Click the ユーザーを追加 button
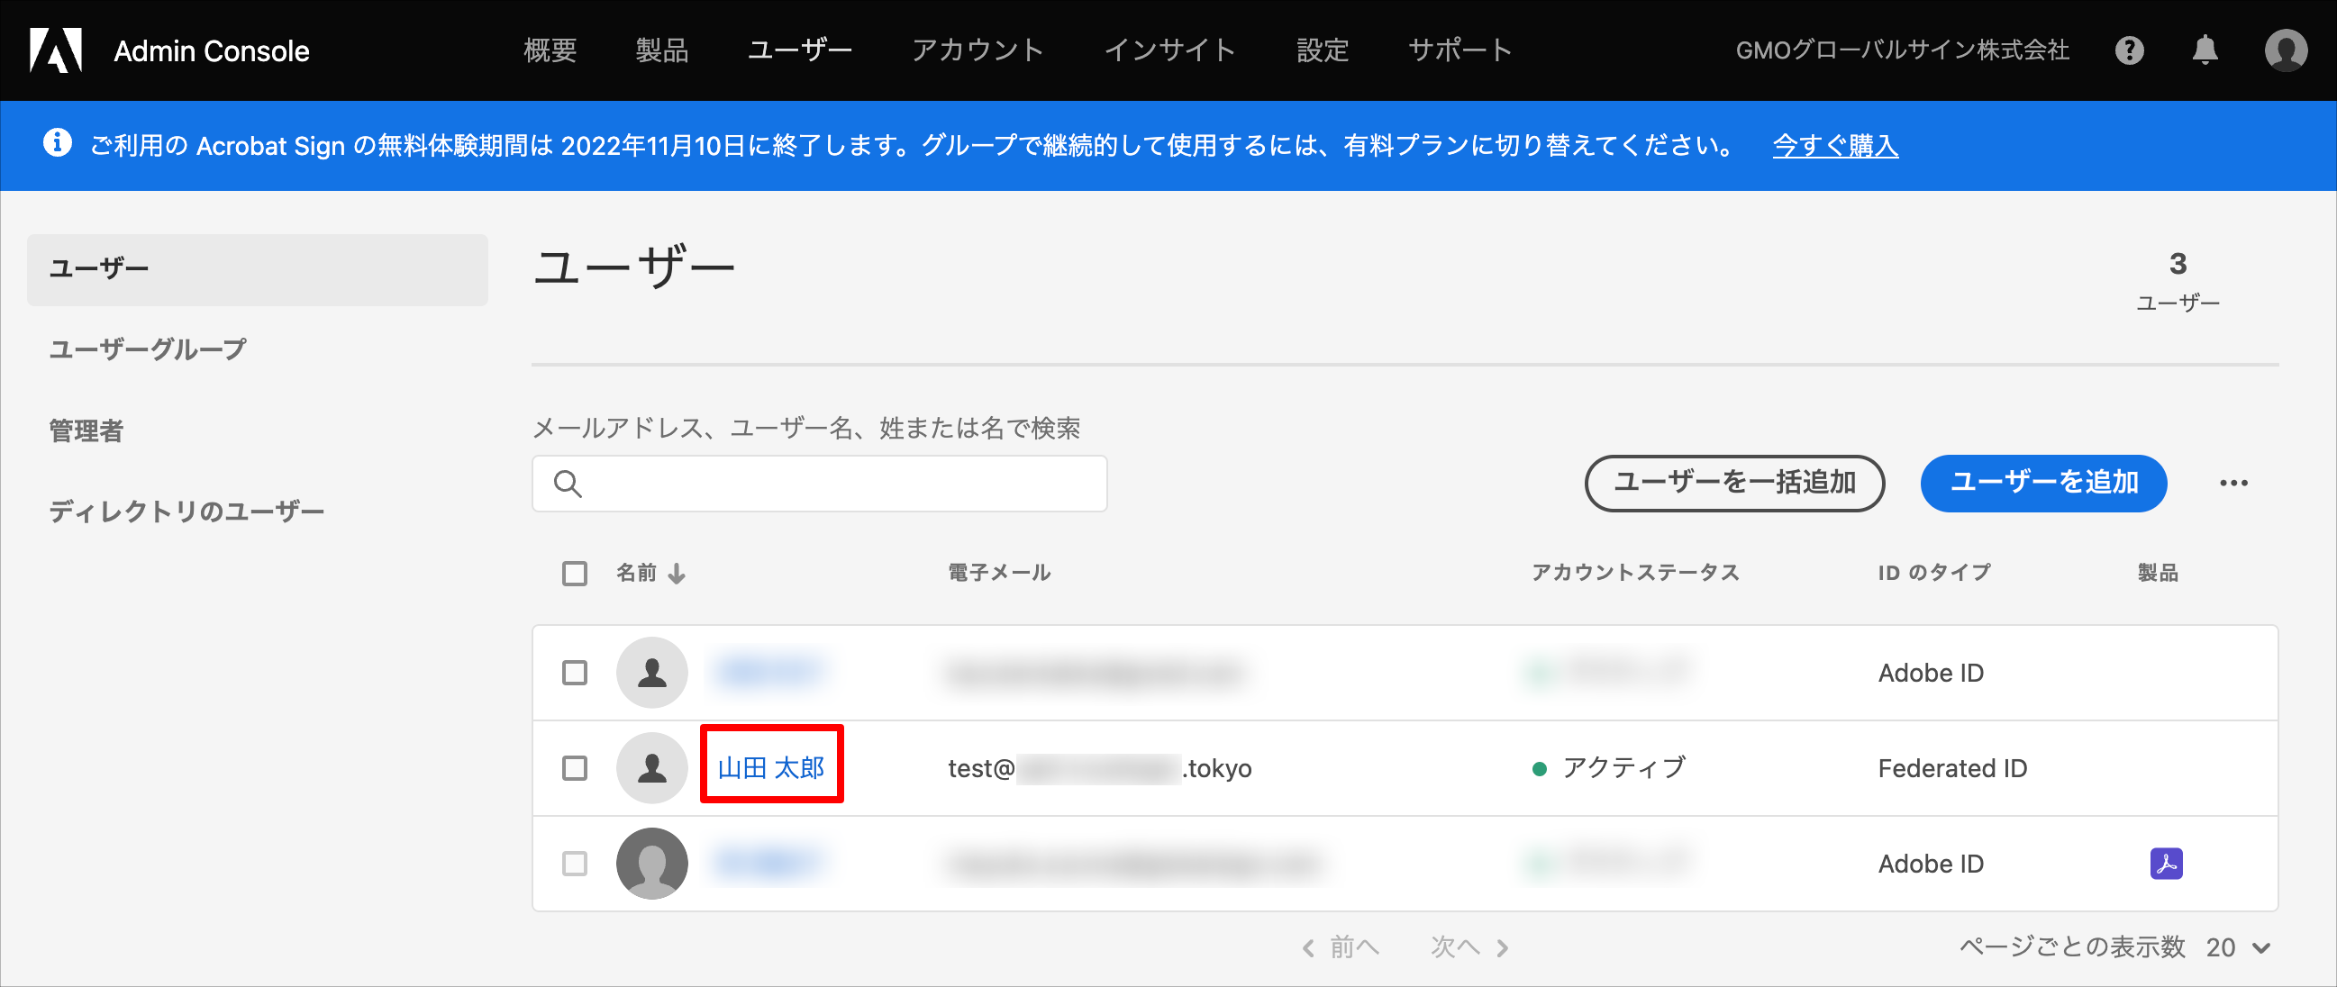This screenshot has height=987, width=2337. point(2043,484)
